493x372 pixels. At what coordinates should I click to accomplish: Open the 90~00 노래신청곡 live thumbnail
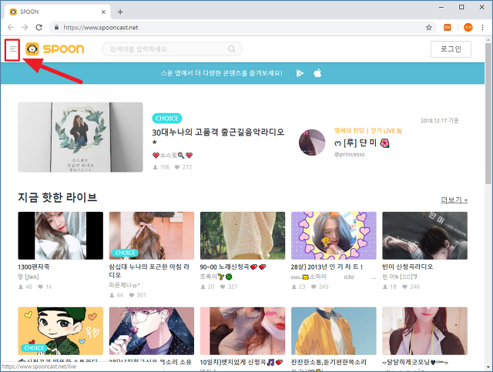(x=243, y=236)
